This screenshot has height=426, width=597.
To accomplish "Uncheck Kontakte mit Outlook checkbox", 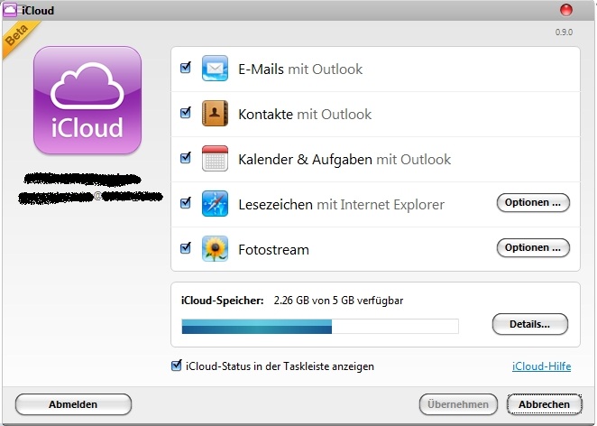I will [x=186, y=113].
